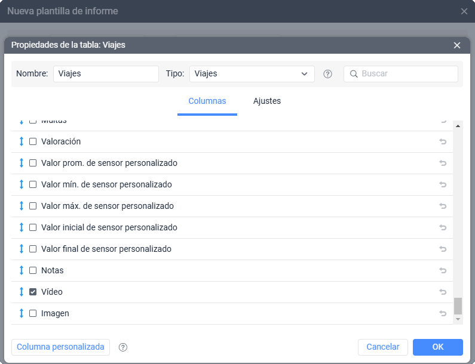
Task: Reset the Valoración column name
Action: click(443, 141)
